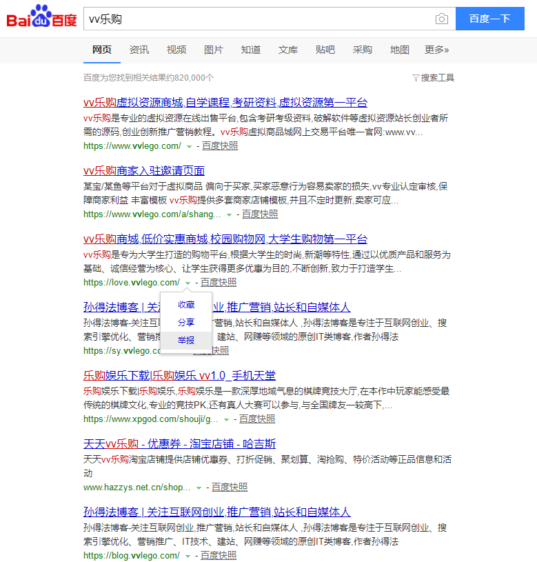
Task: Expand arrow next to xpgod.com URL
Action: click(226, 420)
